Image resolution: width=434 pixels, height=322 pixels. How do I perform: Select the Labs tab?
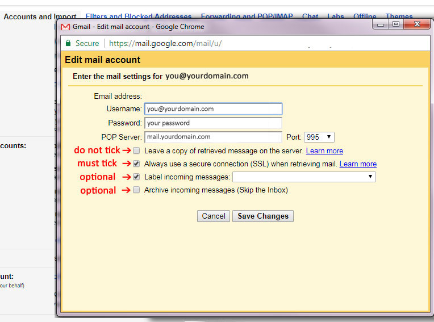tap(336, 16)
